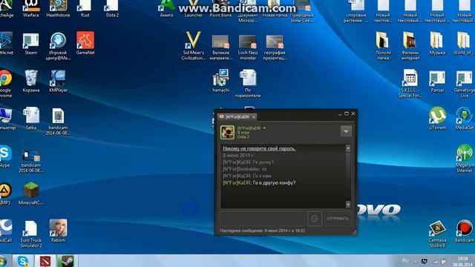The image size is (475, 267).
Task: Select the Bandicam desktop shortcut
Action: tap(465, 231)
